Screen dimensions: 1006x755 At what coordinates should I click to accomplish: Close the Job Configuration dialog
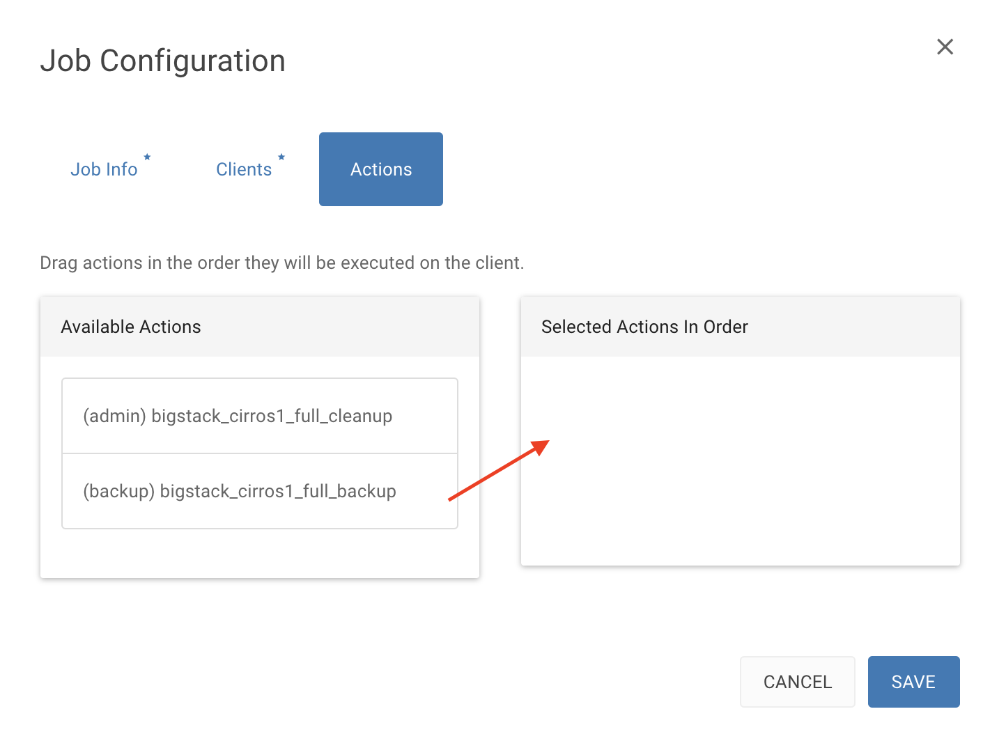(x=945, y=47)
